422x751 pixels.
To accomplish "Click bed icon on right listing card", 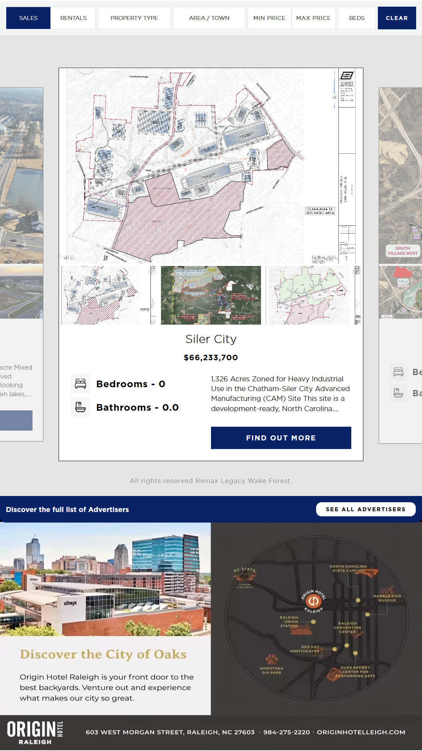I will pos(398,372).
